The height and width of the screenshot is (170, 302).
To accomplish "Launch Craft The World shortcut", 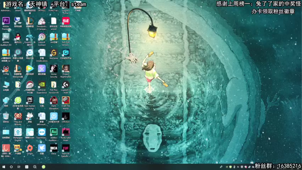I will 65,100.
